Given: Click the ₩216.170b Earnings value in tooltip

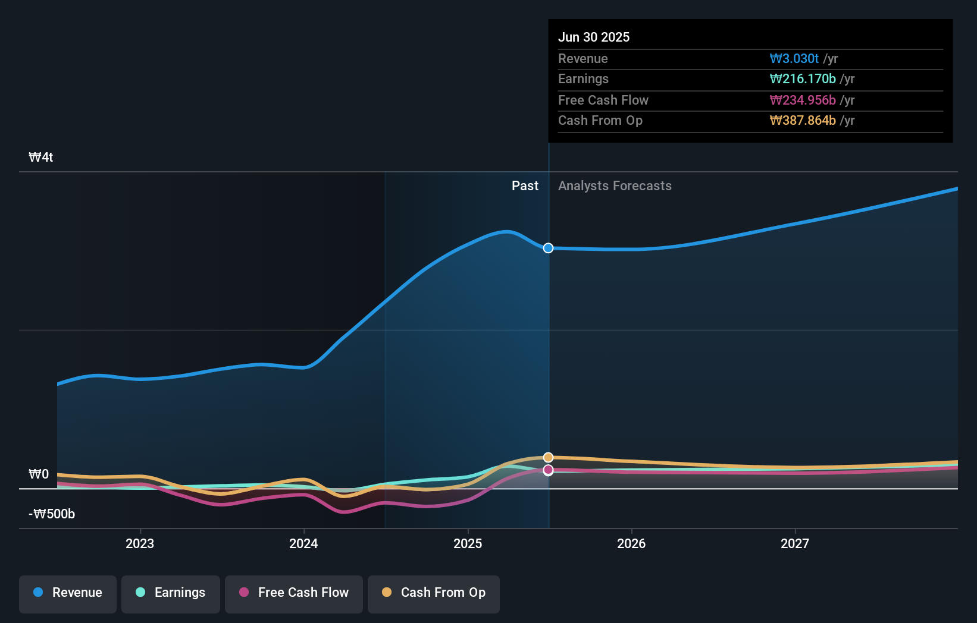Looking at the screenshot, I should (x=803, y=78).
